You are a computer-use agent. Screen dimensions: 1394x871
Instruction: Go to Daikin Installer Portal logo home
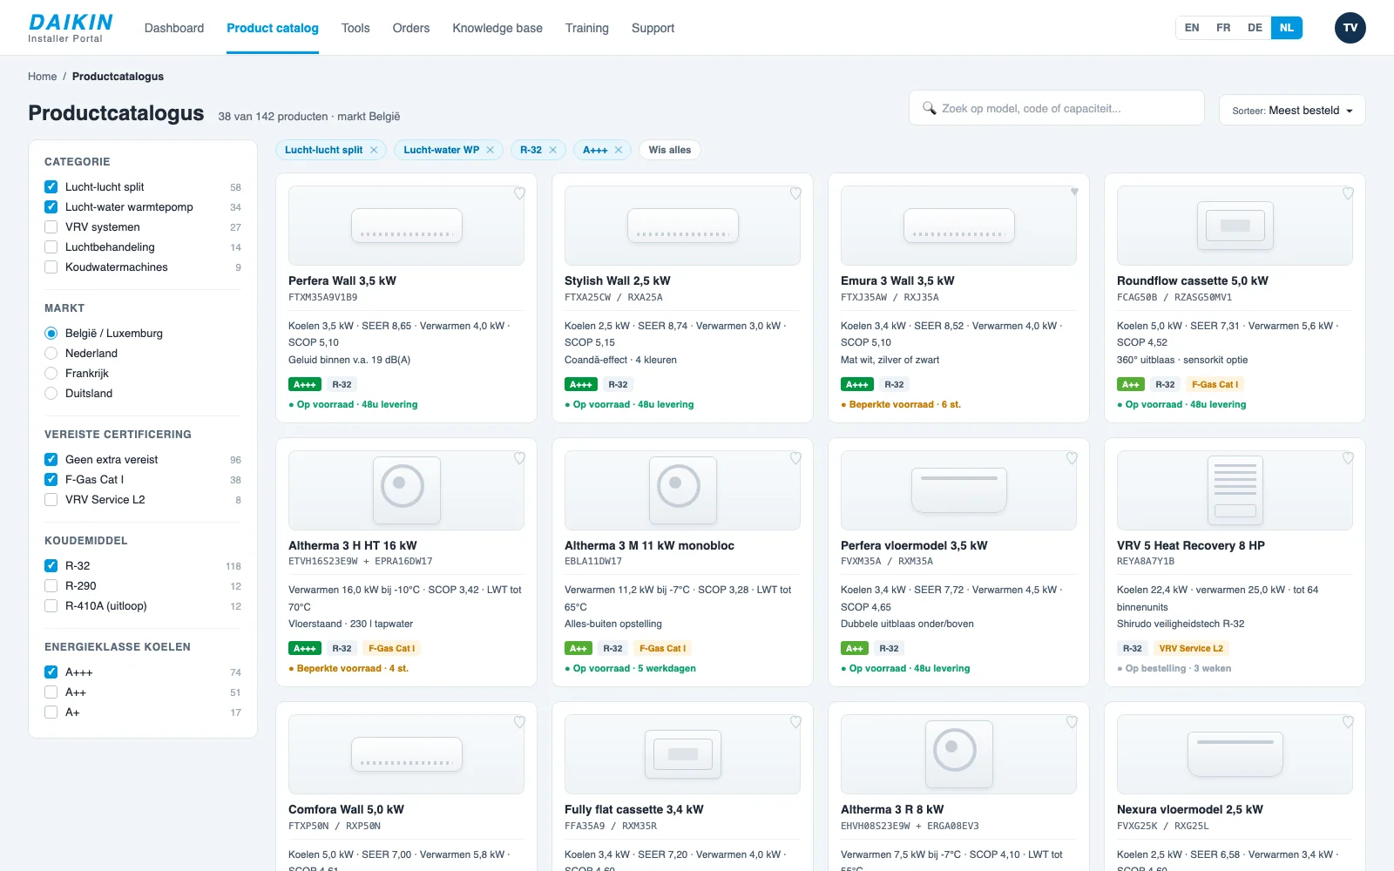pos(71,28)
